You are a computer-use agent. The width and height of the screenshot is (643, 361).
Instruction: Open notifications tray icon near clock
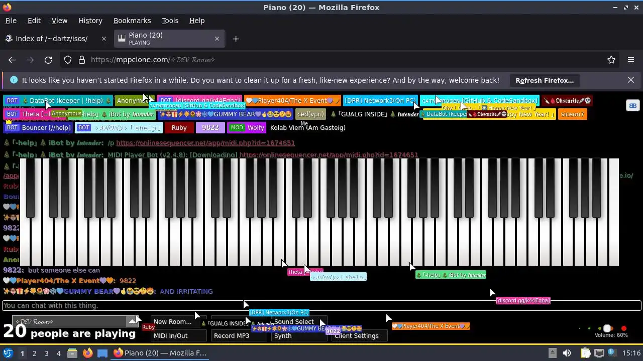pyautogui.click(x=613, y=353)
